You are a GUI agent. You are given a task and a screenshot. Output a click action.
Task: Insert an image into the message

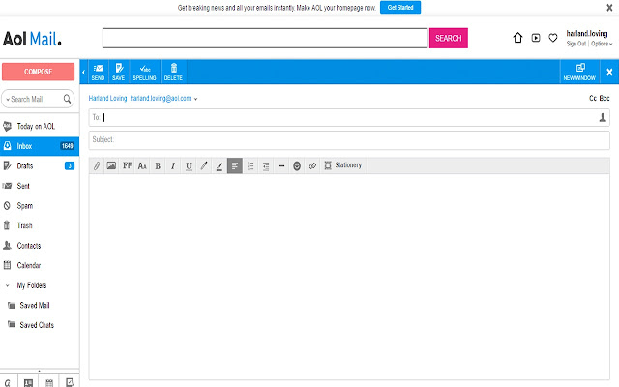112,165
